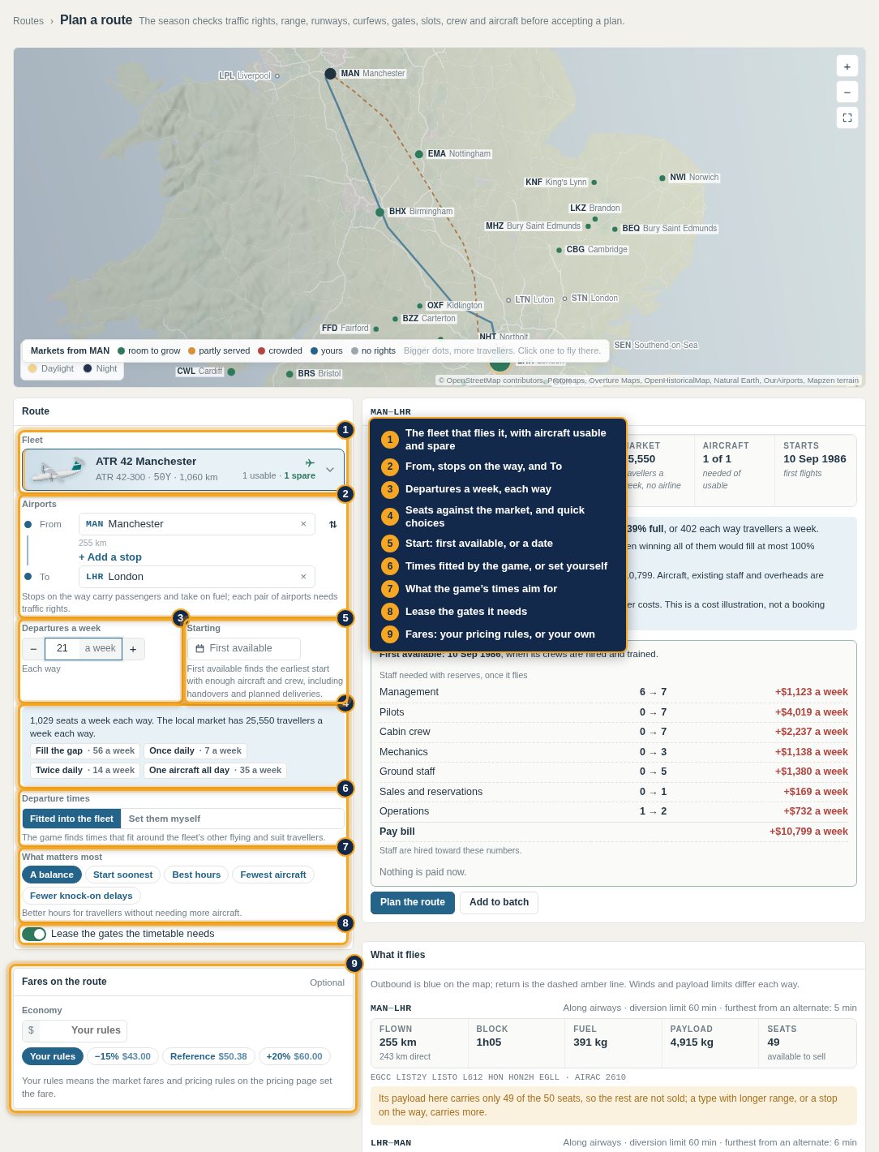Zoom out on the map
This screenshot has height=1152, width=879.
click(847, 92)
